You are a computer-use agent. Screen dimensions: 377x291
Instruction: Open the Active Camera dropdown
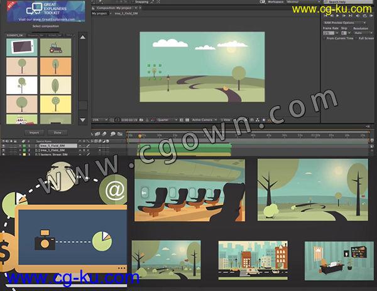click(x=204, y=120)
